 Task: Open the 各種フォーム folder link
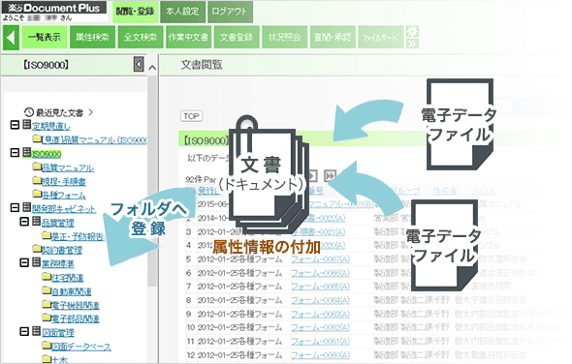pos(64,195)
